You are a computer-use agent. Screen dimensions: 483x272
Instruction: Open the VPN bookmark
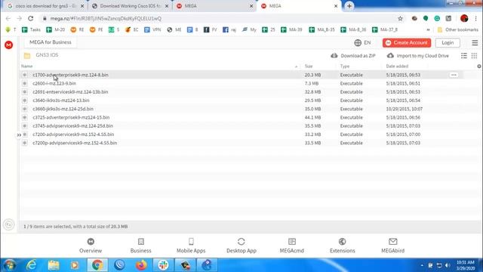coord(152,29)
